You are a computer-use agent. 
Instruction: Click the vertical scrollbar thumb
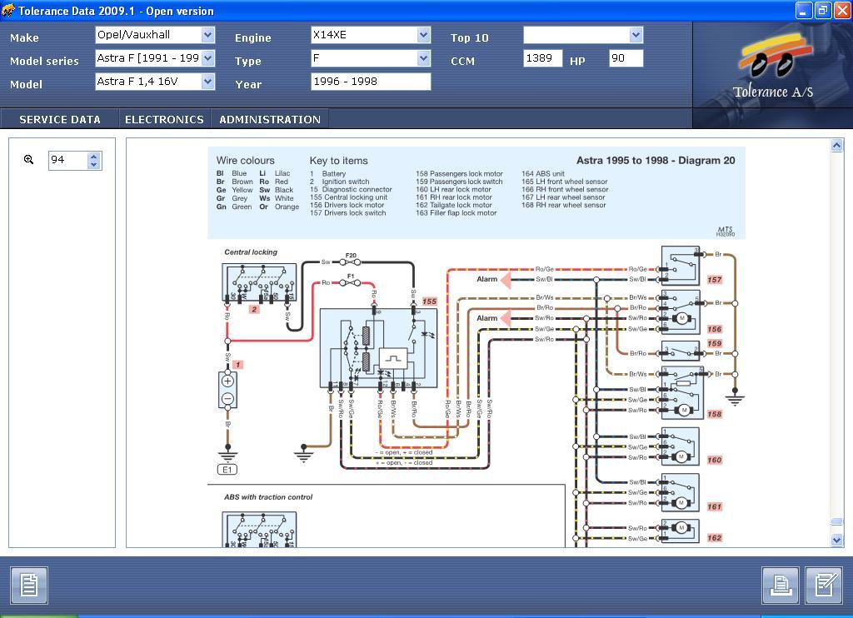pos(836,521)
